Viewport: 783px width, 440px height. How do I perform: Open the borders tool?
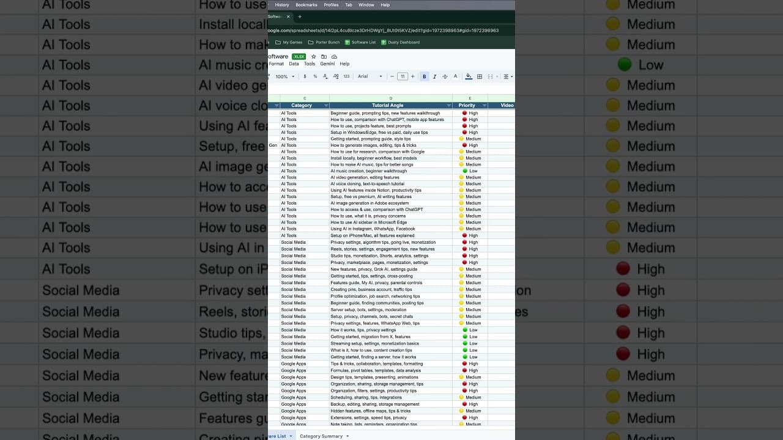480,76
